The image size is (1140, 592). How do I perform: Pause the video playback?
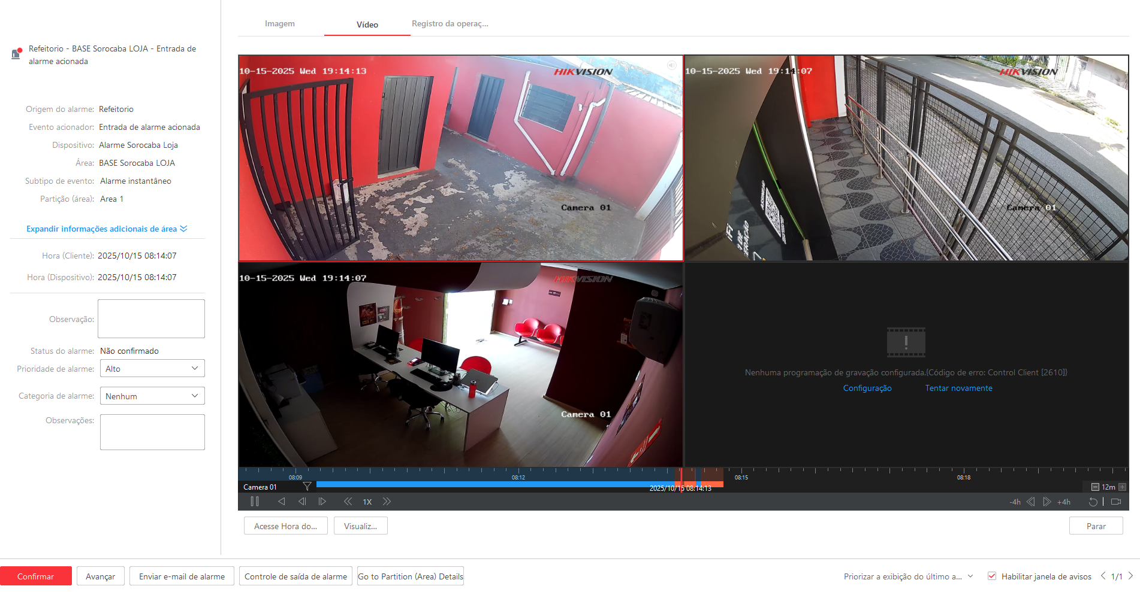[255, 502]
